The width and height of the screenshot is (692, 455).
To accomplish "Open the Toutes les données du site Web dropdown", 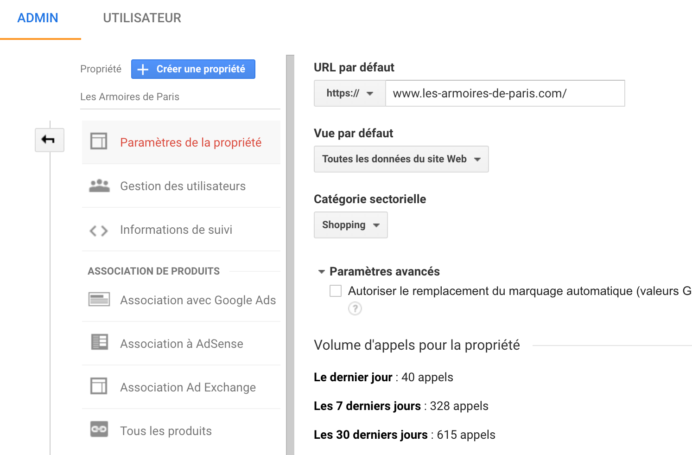I will pos(401,159).
